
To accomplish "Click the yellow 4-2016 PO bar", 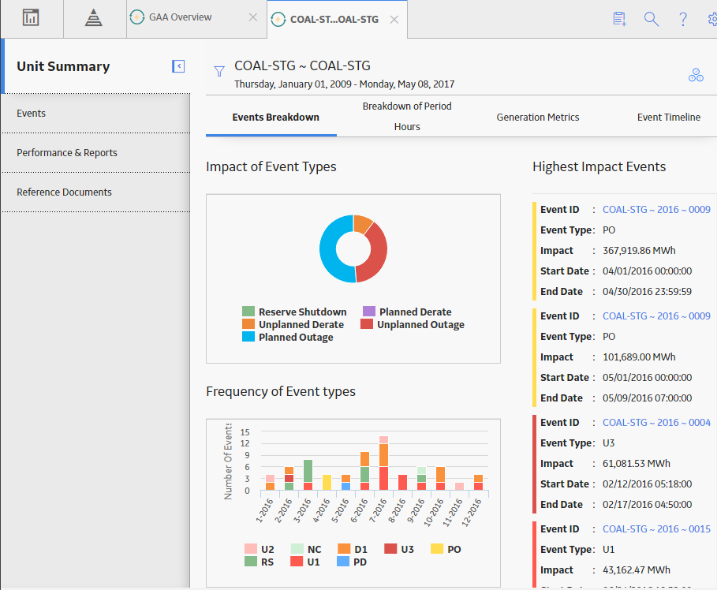I will tap(327, 483).
